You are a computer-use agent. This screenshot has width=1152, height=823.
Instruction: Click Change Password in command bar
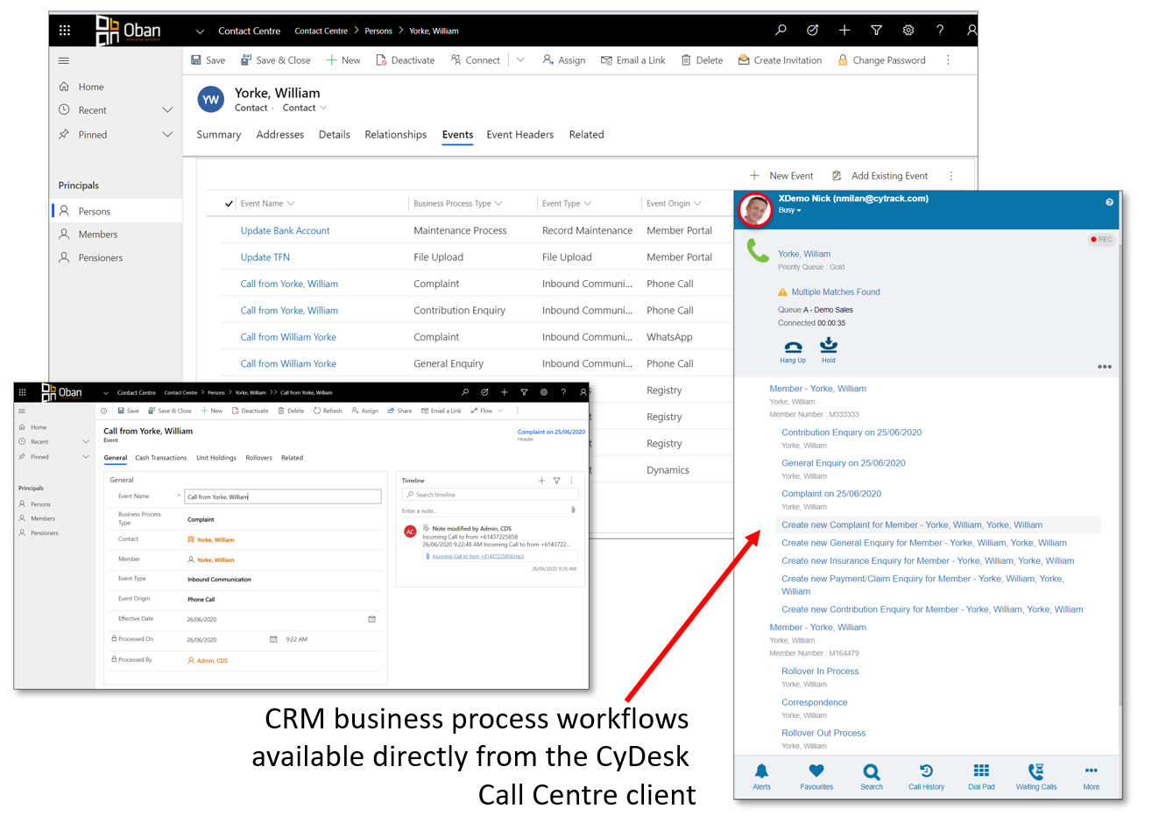point(881,60)
